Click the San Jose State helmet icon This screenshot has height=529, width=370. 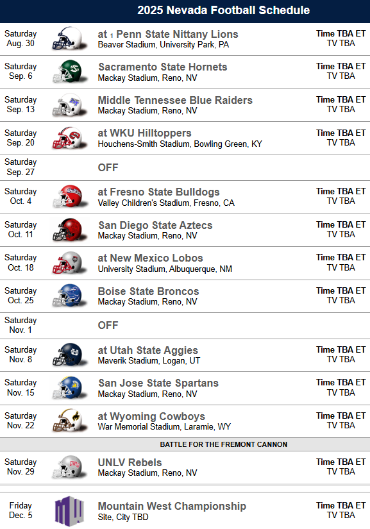(69, 388)
